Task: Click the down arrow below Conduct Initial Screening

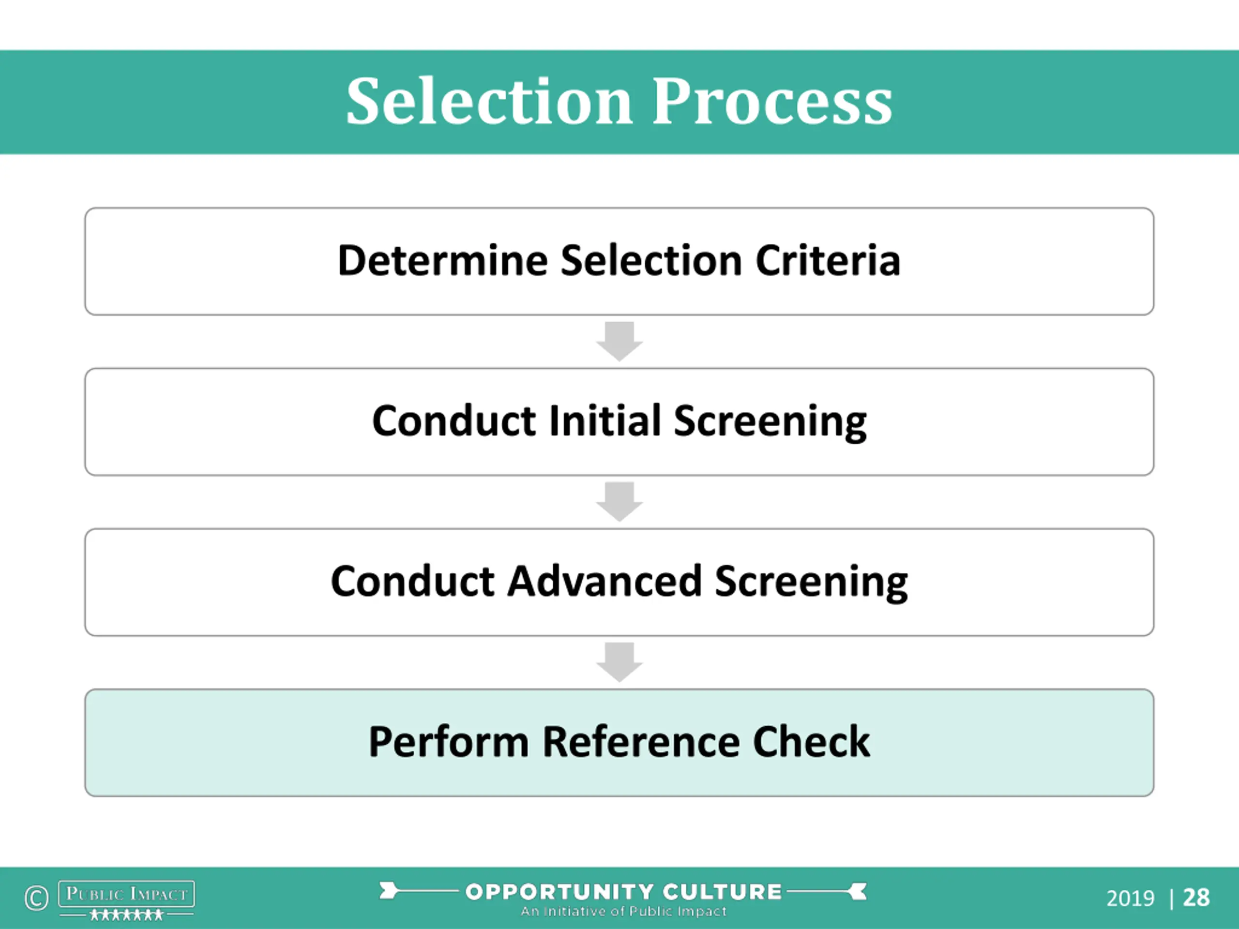Action: coord(619,501)
